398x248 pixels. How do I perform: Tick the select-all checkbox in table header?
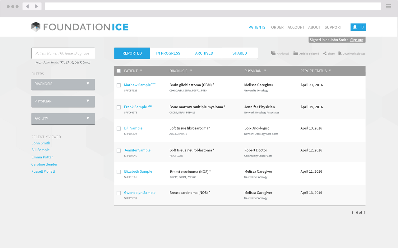click(x=118, y=71)
